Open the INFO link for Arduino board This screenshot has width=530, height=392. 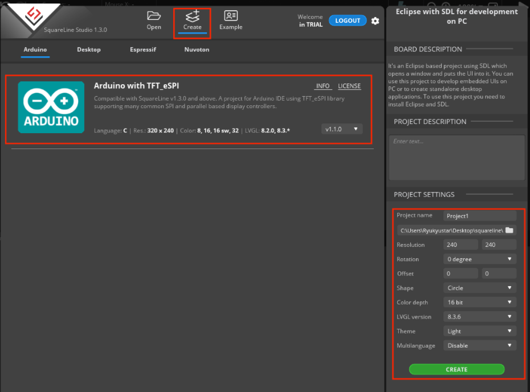coord(323,86)
